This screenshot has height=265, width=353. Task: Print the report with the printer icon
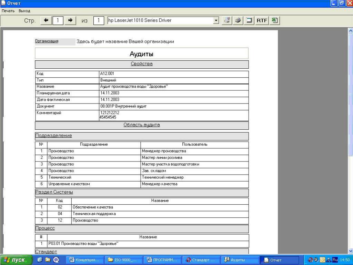(238, 20)
